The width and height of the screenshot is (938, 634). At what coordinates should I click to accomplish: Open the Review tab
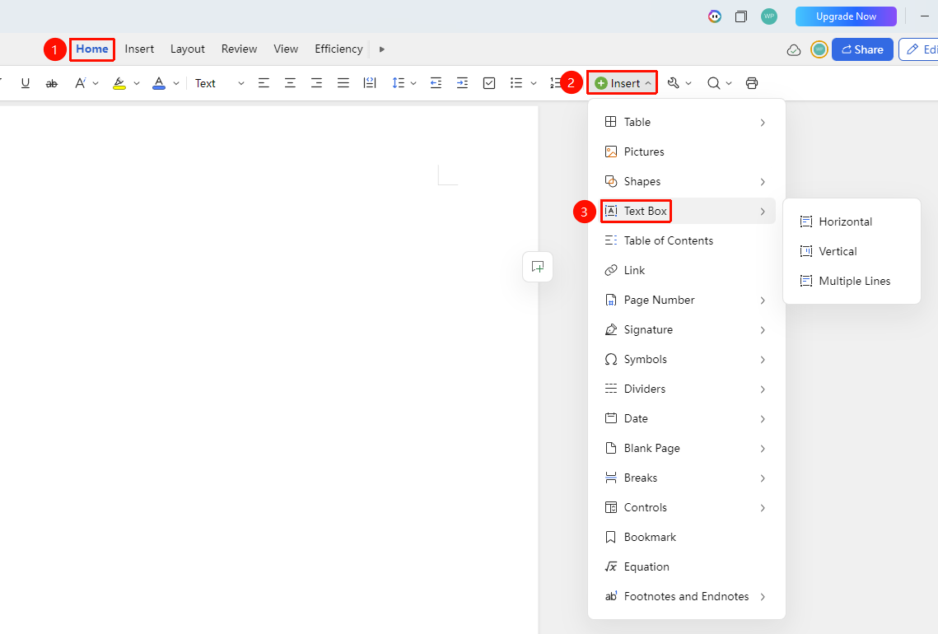240,49
